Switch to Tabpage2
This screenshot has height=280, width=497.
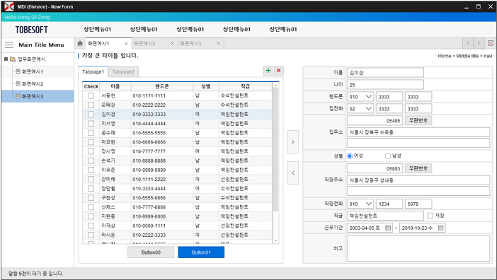(x=123, y=72)
